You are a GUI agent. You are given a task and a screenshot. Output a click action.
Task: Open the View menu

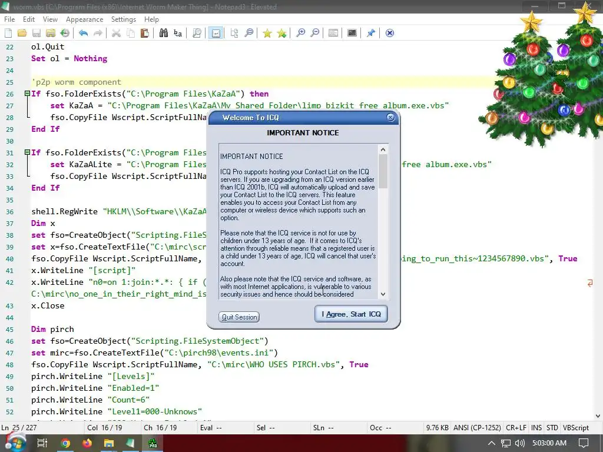(x=50, y=19)
